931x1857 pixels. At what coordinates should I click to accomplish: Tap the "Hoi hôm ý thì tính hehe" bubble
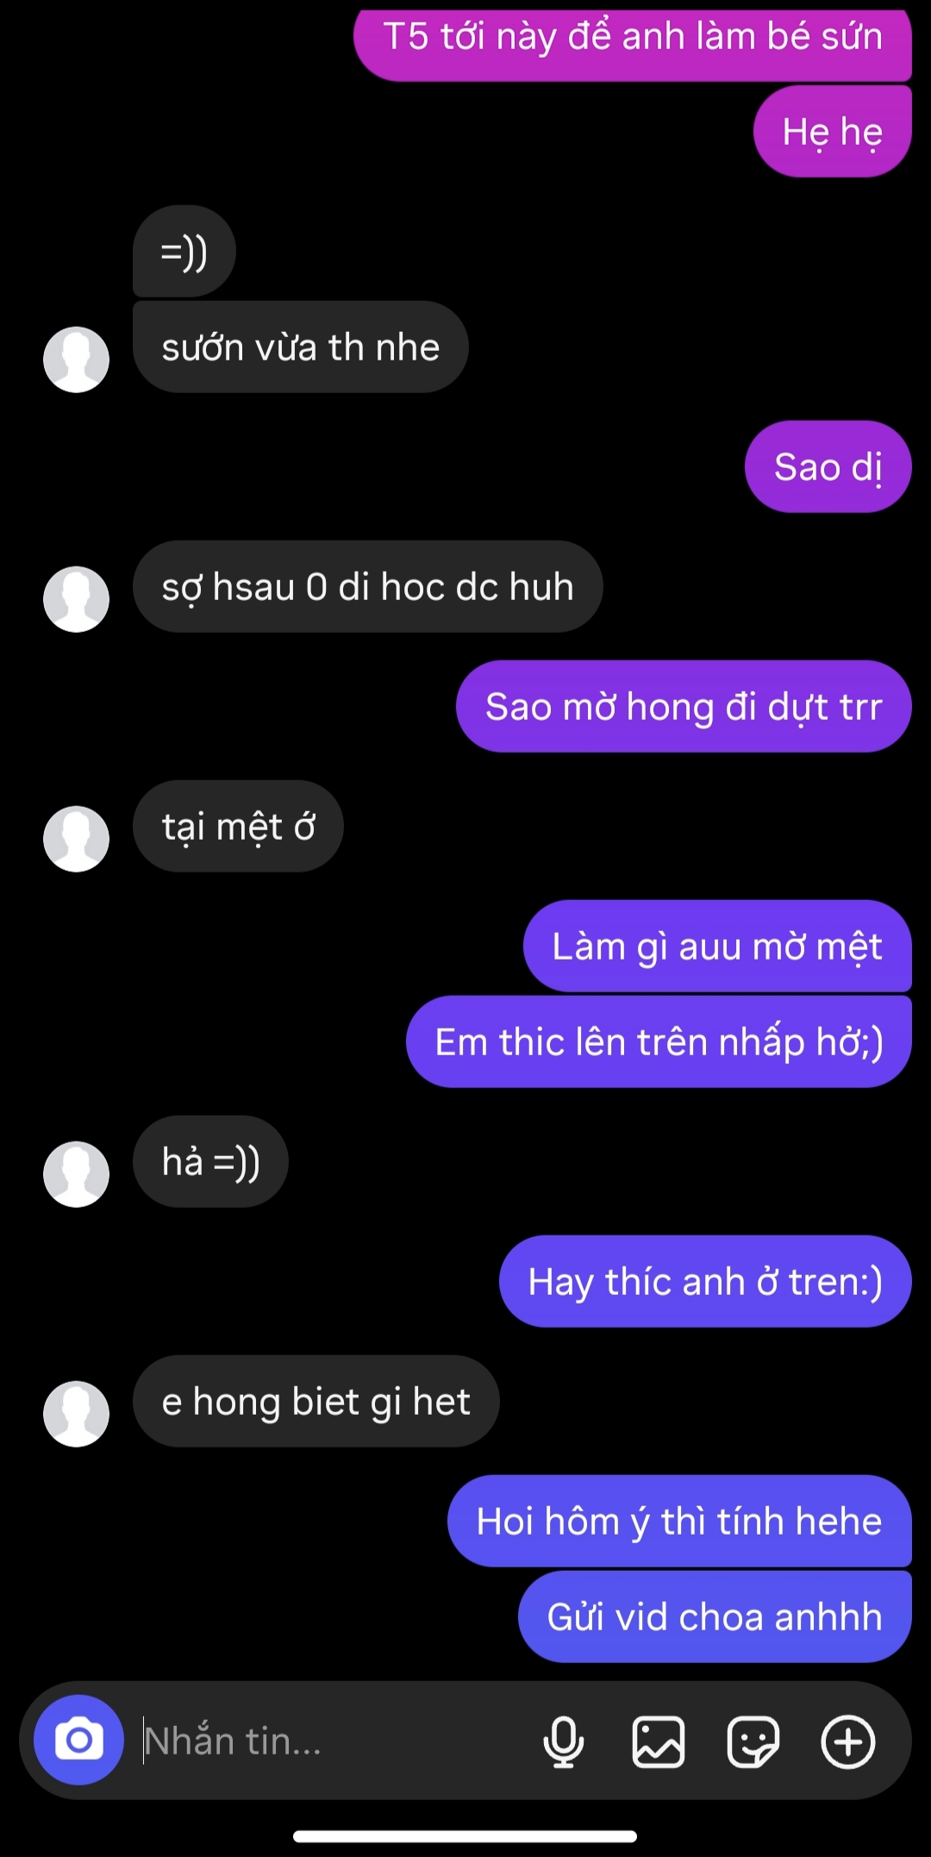point(679,1521)
